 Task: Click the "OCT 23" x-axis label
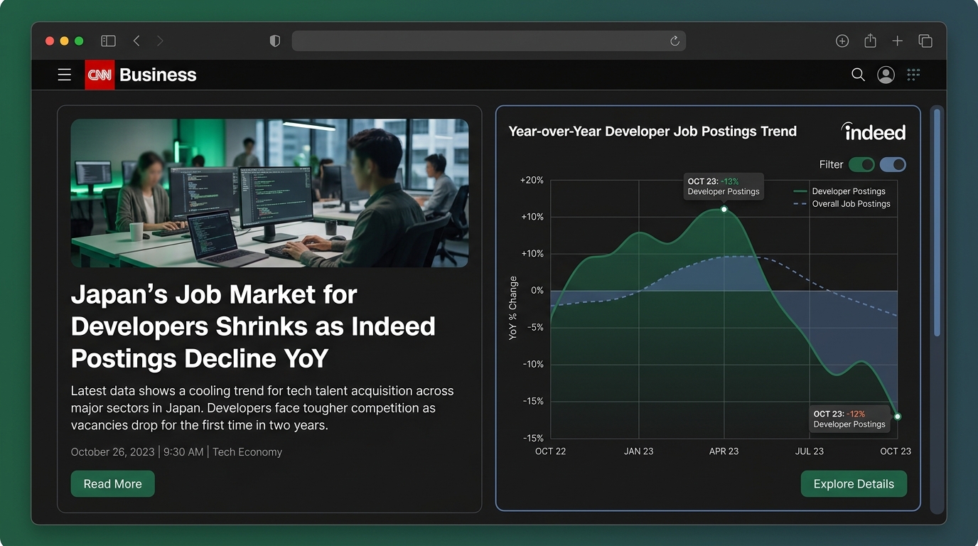coord(896,451)
